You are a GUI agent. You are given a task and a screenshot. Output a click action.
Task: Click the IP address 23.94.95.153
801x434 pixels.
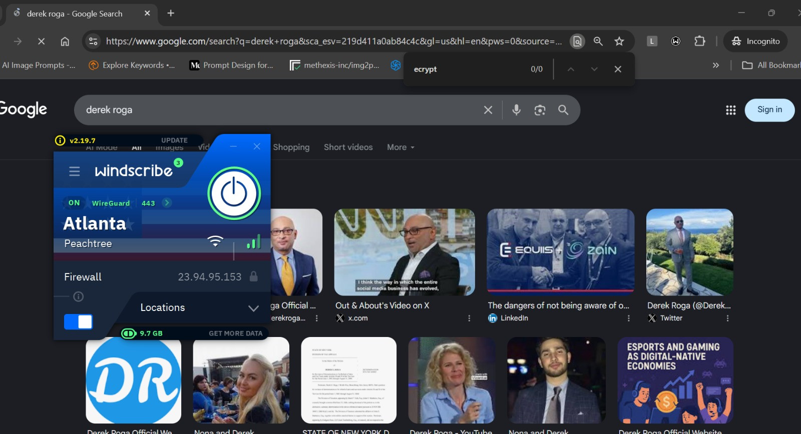click(210, 276)
